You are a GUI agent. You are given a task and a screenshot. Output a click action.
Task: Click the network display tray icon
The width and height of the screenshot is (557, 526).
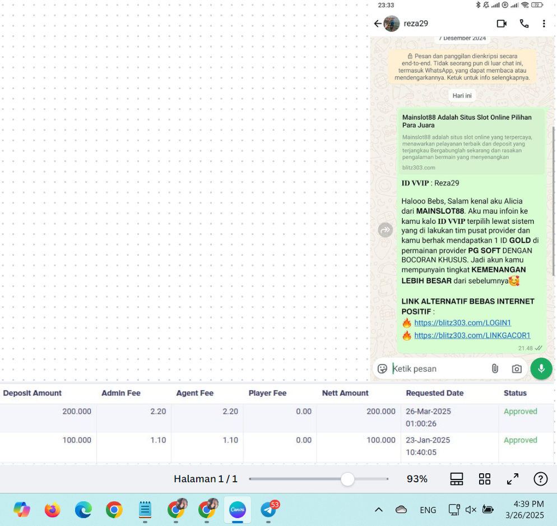454,510
